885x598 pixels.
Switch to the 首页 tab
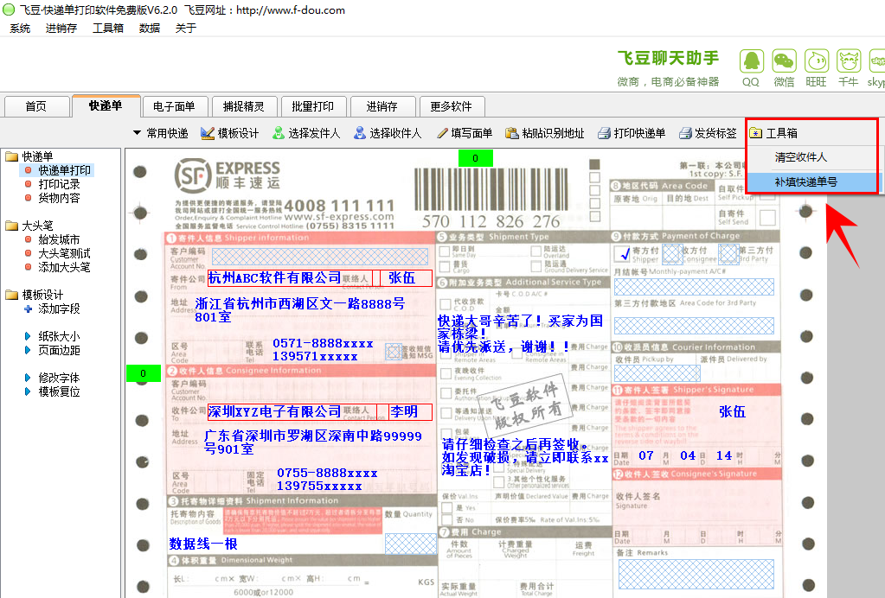click(x=36, y=106)
